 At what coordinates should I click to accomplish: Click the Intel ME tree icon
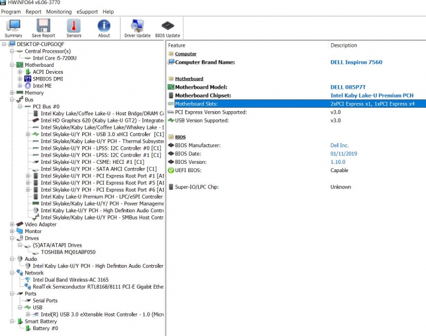(28, 86)
